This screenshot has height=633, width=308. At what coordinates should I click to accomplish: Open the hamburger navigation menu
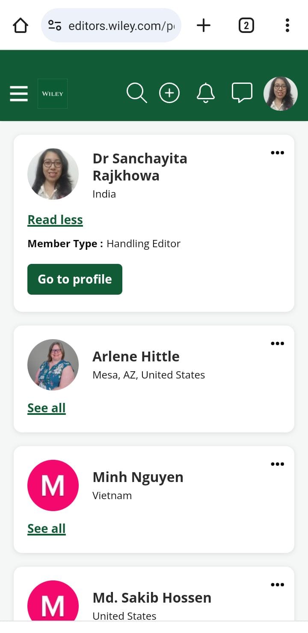click(x=19, y=94)
